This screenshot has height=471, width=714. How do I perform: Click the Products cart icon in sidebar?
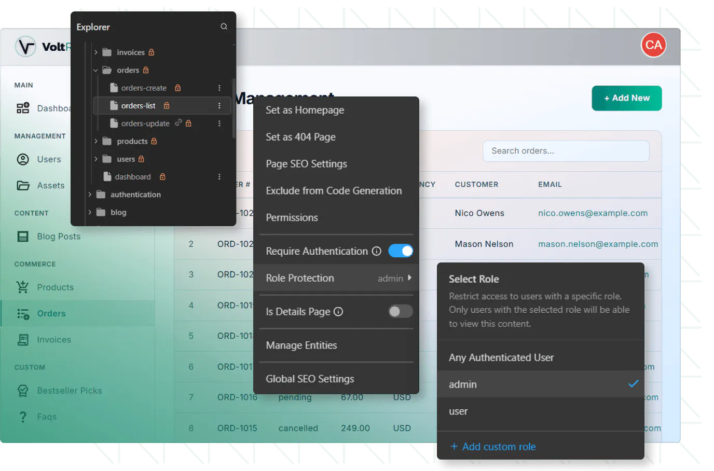click(23, 287)
